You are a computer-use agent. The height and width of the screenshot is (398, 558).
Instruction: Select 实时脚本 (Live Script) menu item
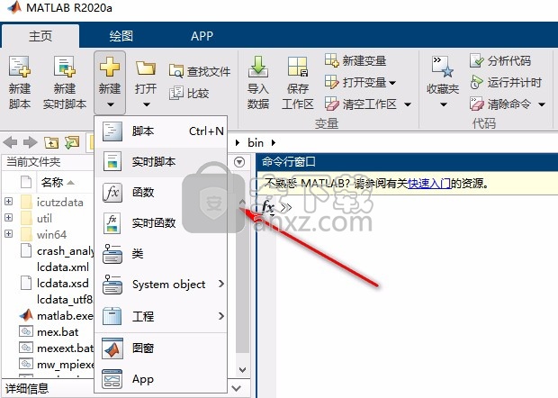click(161, 162)
